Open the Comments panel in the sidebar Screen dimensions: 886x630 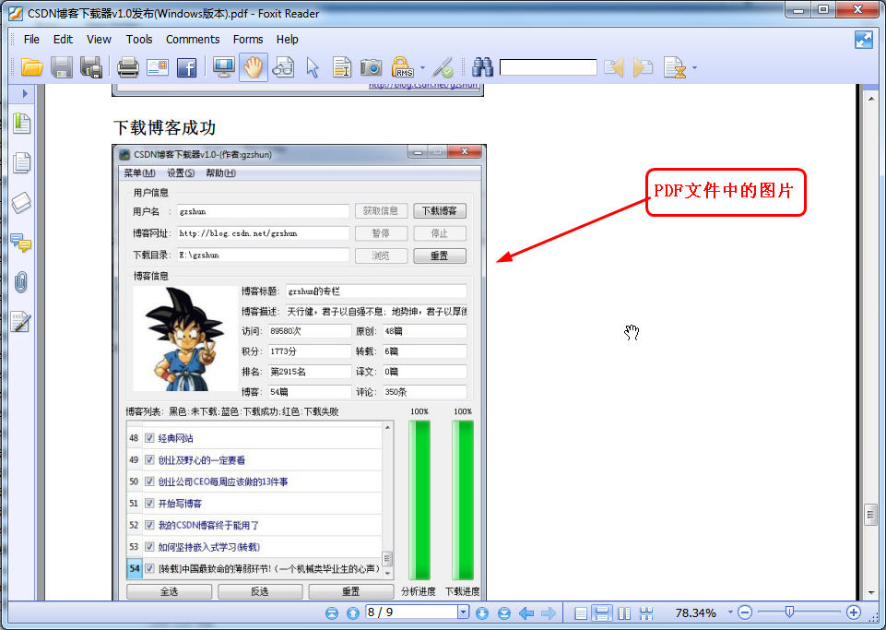tap(21, 243)
